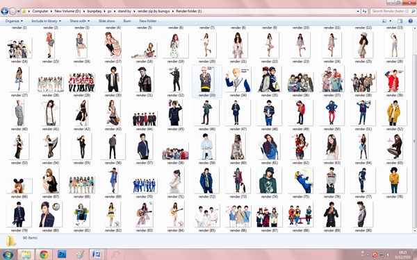Go to render zip by bunqyx in breadcrumb

tap(154, 11)
